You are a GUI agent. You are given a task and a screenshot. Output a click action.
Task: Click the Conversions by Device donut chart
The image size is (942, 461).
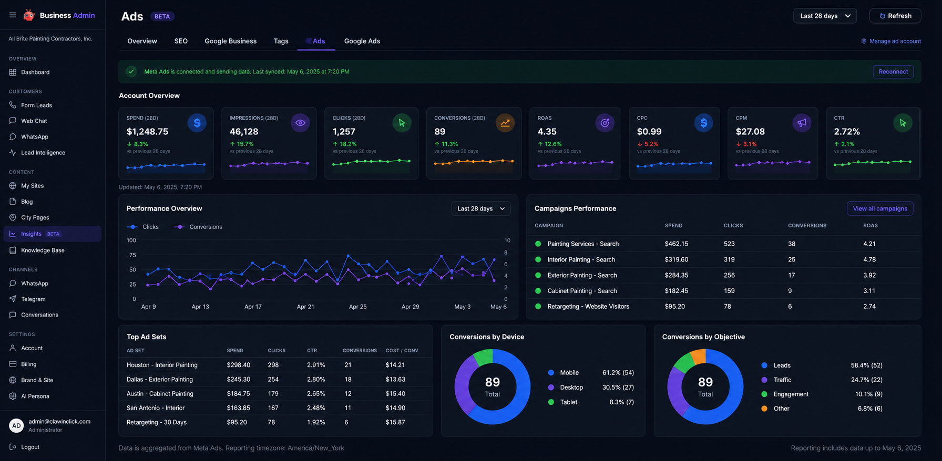pos(493,386)
